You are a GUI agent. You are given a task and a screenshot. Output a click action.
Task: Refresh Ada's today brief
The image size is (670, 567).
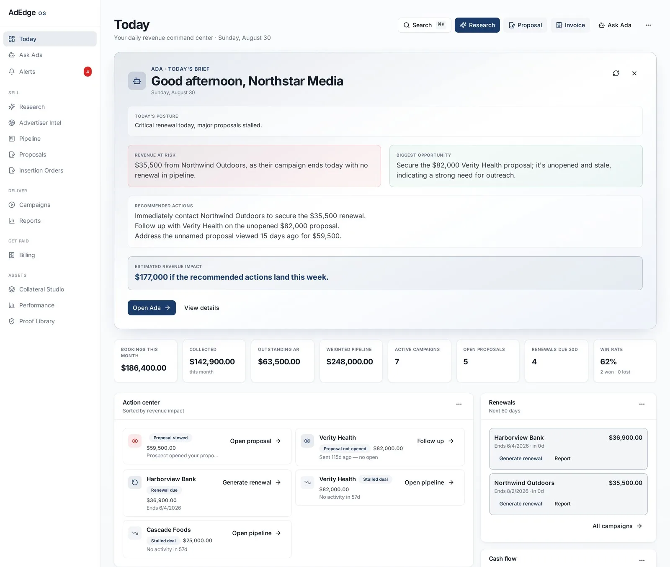pyautogui.click(x=616, y=73)
